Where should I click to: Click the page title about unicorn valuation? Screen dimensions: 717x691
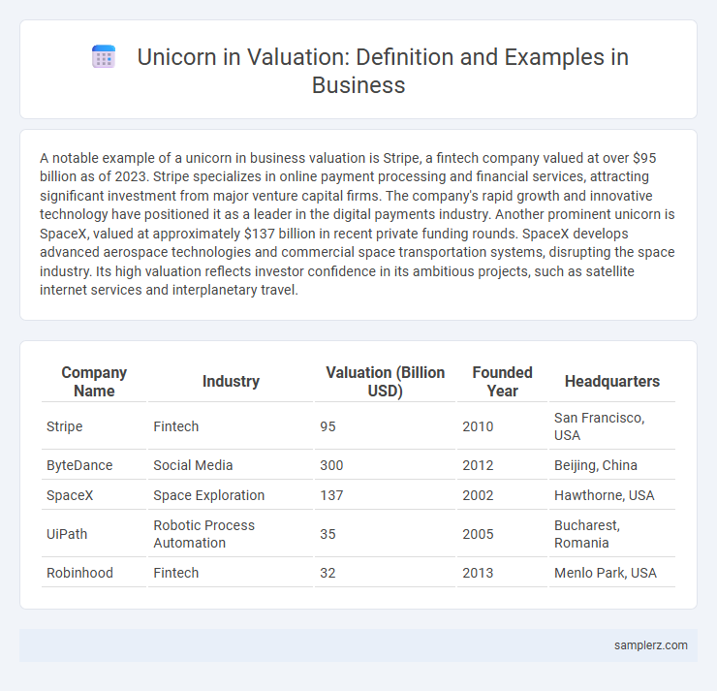383,71
